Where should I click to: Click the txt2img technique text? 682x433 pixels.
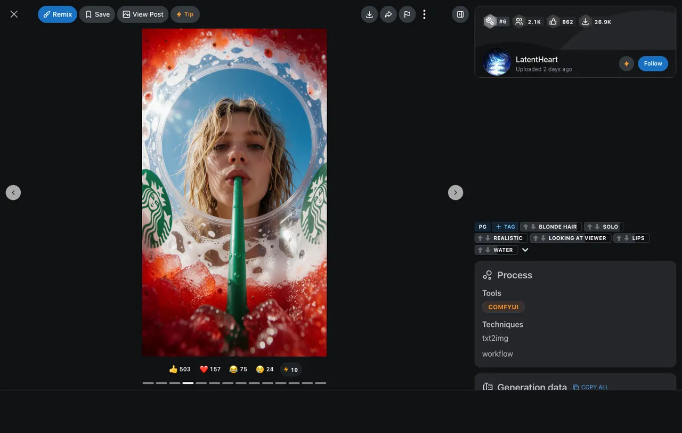pyautogui.click(x=496, y=338)
